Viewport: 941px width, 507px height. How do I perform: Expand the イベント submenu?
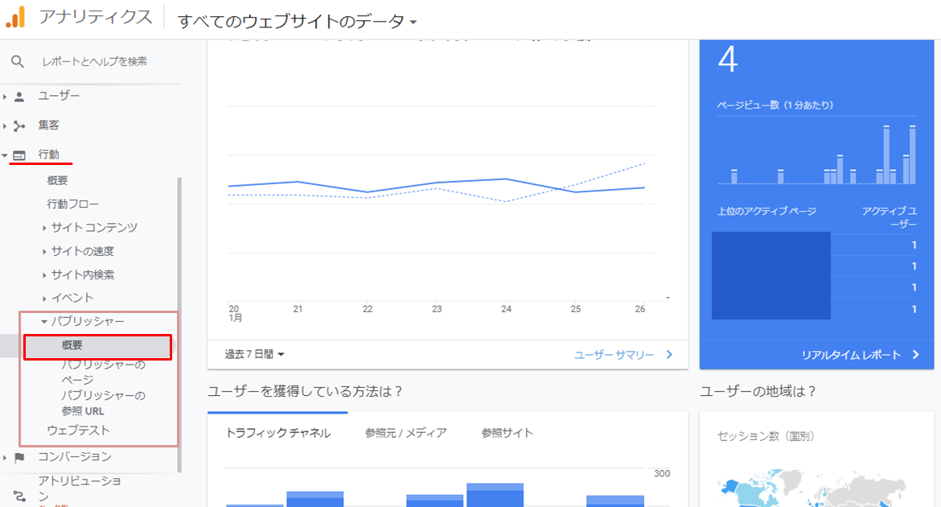click(x=44, y=299)
